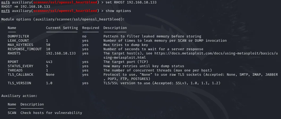281x119 pixels.
Task: Click the SCAN auxiliary action name
Action: pos(12,113)
